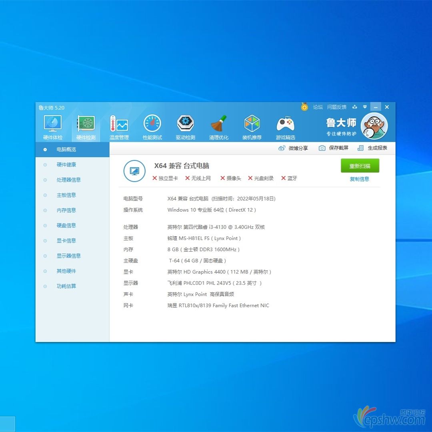
Task: Click the '鲁大师 5.20' window title
Action: (x=52, y=108)
